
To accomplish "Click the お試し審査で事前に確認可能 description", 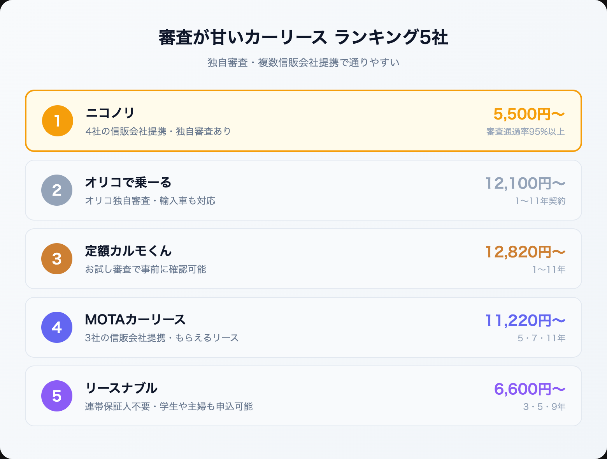I will (x=146, y=270).
